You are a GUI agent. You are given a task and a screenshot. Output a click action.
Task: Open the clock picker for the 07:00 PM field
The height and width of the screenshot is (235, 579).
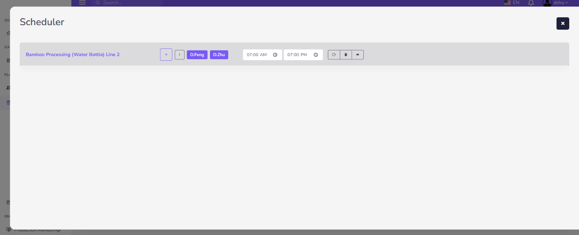pos(316,55)
